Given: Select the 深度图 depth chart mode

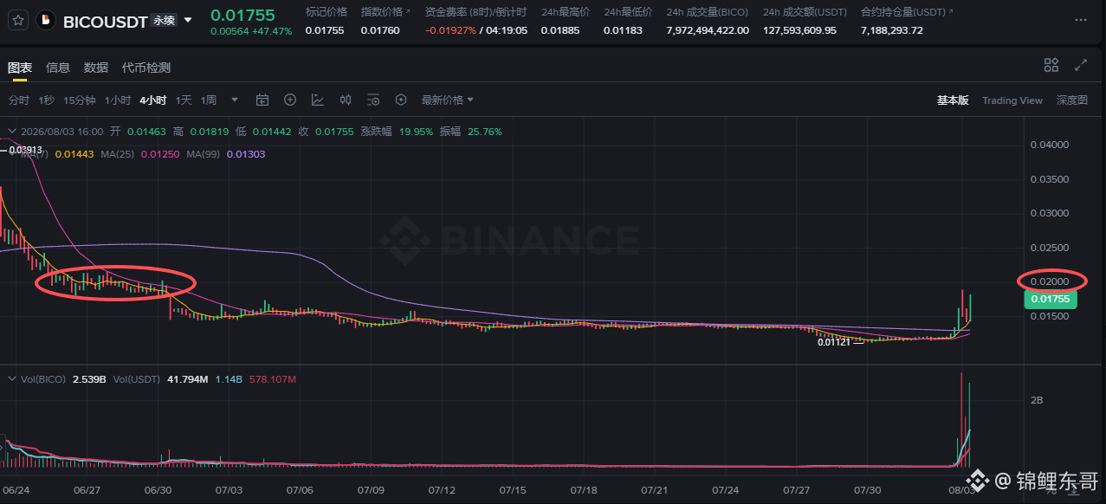Looking at the screenshot, I should (x=1072, y=100).
